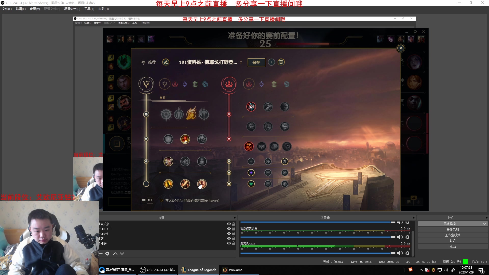Open the 编辑(E) menu

[21, 9]
